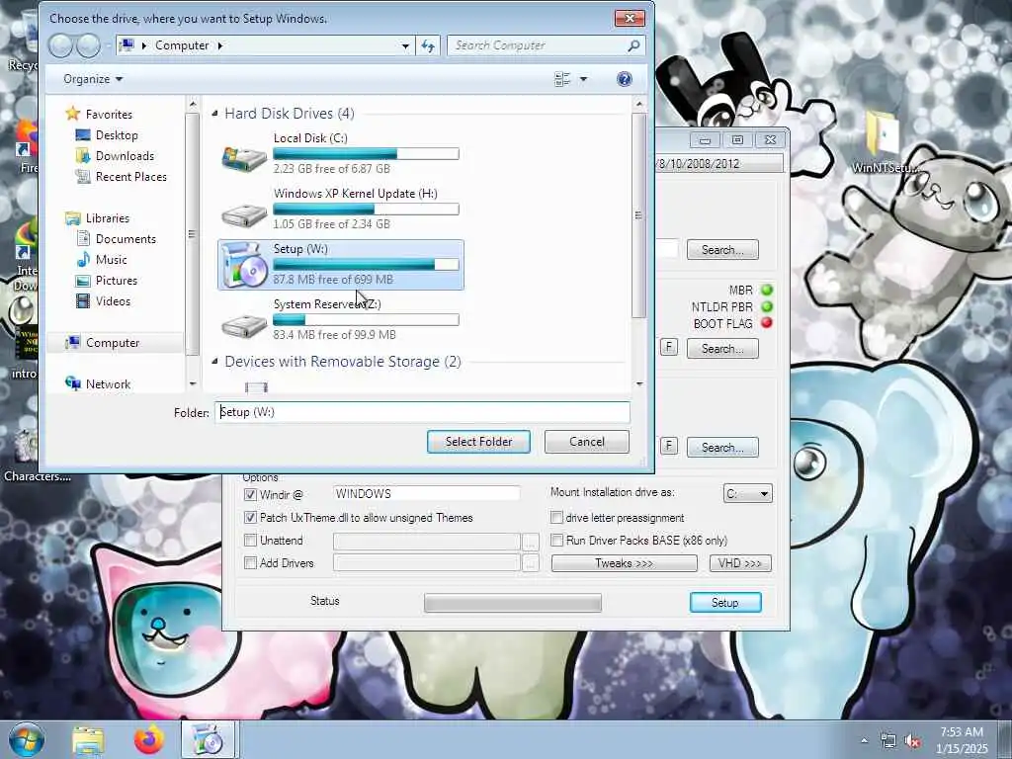1012x759 pixels.
Task: Click the Status progress bar
Action: point(513,603)
